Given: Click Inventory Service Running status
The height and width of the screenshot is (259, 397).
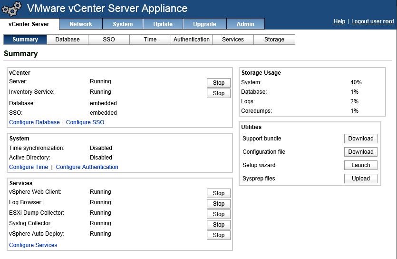Looking at the screenshot, I should coord(100,92).
